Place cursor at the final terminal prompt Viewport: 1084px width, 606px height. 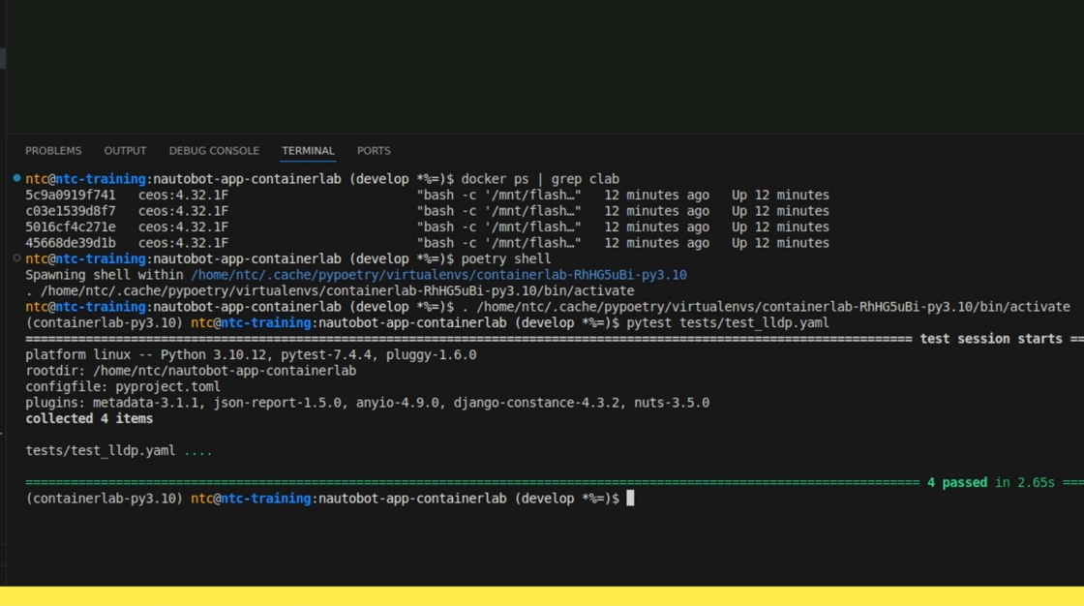tap(630, 499)
